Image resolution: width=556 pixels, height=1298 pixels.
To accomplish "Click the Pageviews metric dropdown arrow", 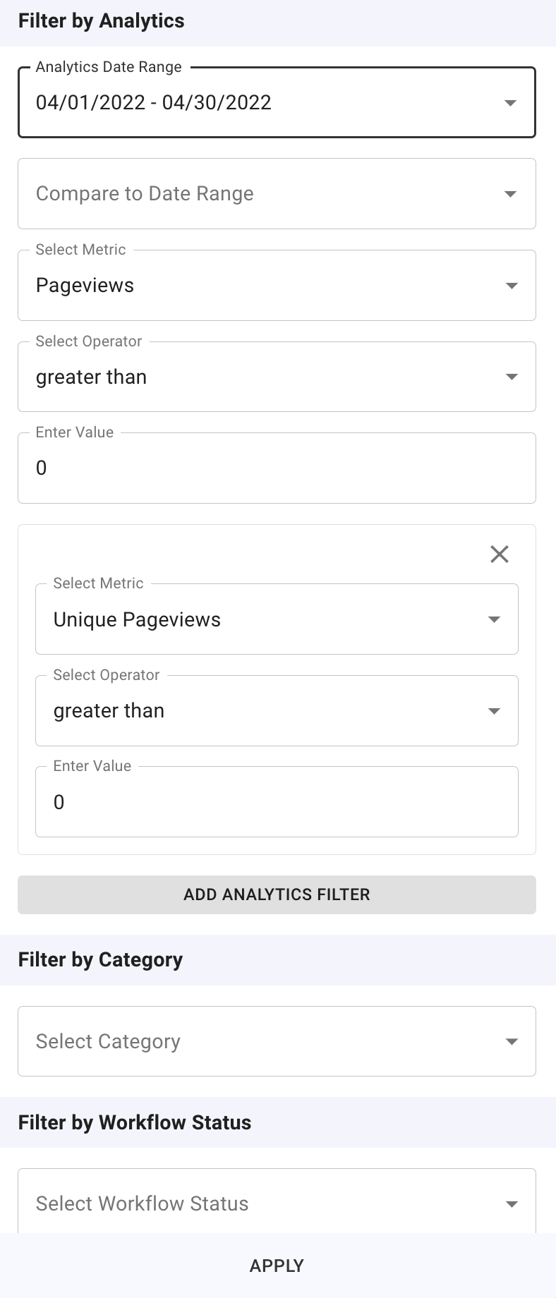I will point(512,286).
